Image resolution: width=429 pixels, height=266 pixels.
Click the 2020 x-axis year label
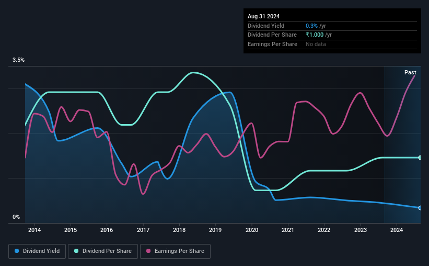pyautogui.click(x=252, y=230)
